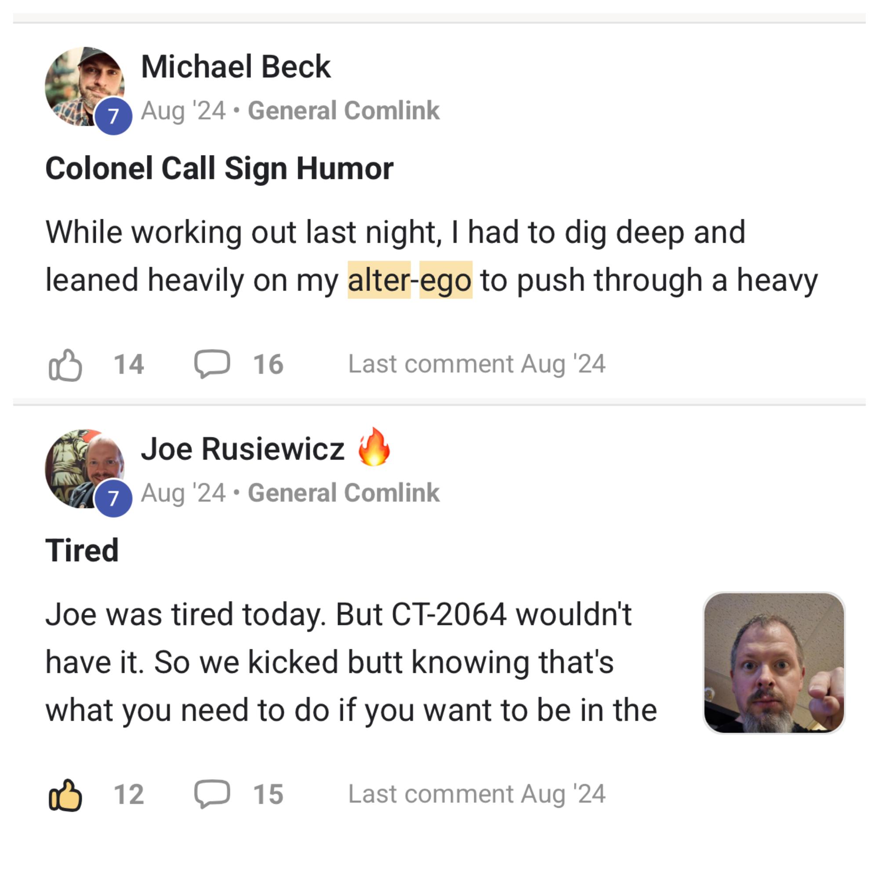Go to General Comlink from Joe's post
879x879 pixels.
click(344, 493)
